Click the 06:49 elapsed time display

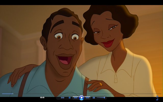pyautogui.click(x=42, y=97)
